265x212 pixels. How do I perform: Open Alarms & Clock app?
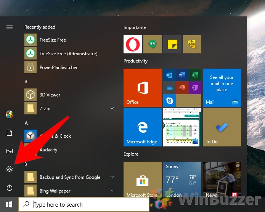click(69, 136)
